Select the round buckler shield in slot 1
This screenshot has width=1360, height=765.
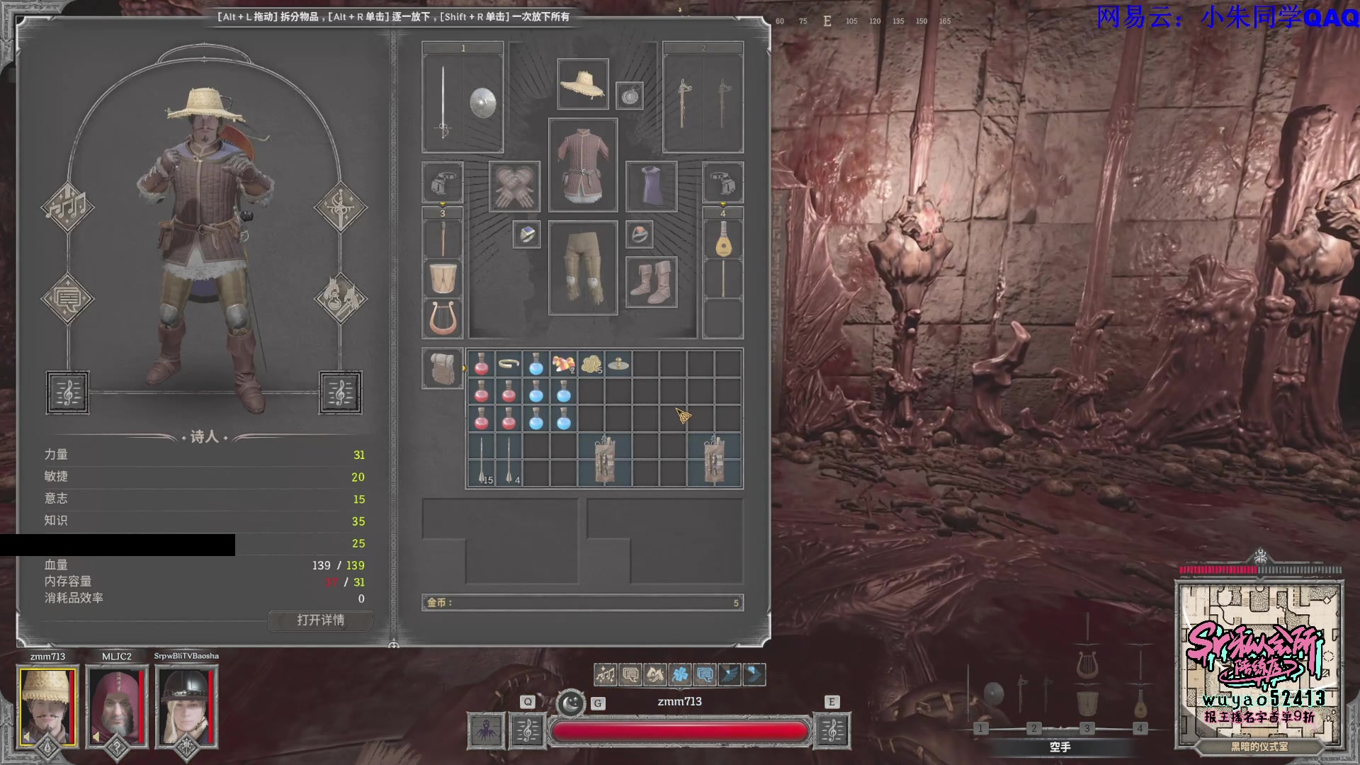[483, 103]
